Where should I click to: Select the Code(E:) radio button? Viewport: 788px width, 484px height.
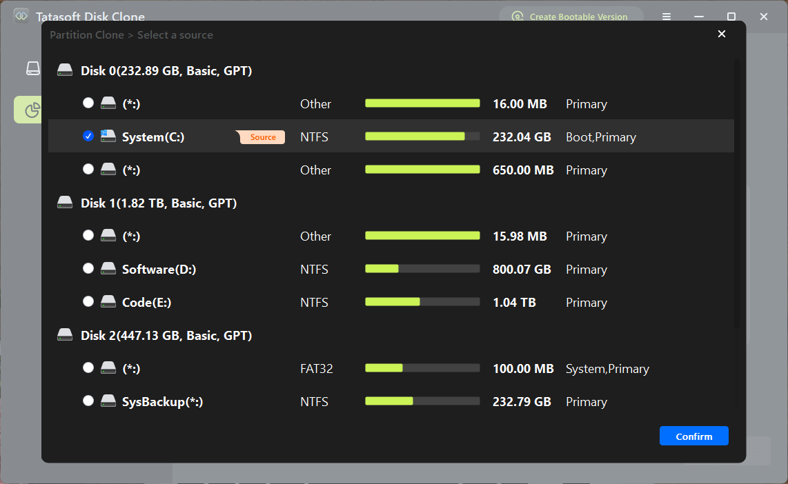coord(88,301)
